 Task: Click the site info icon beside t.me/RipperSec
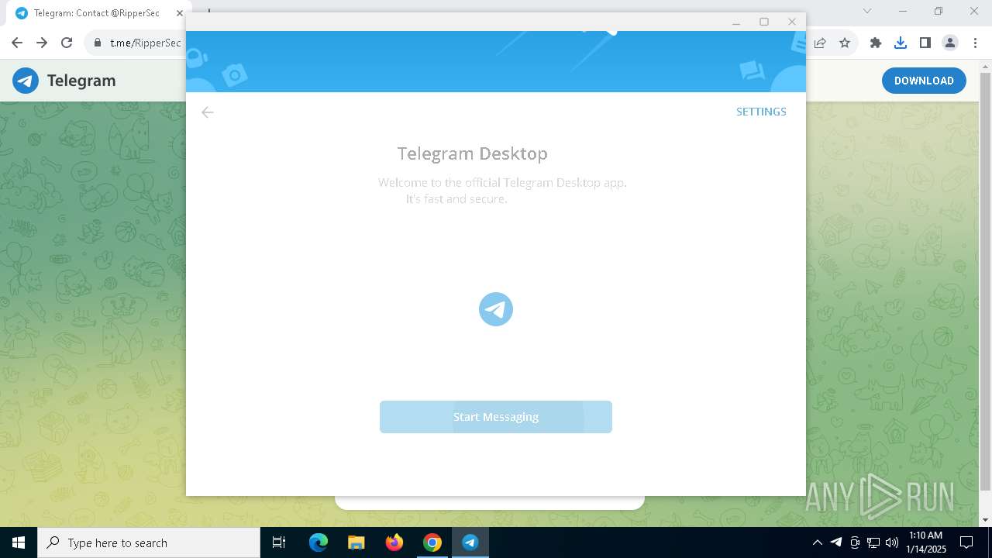97,43
